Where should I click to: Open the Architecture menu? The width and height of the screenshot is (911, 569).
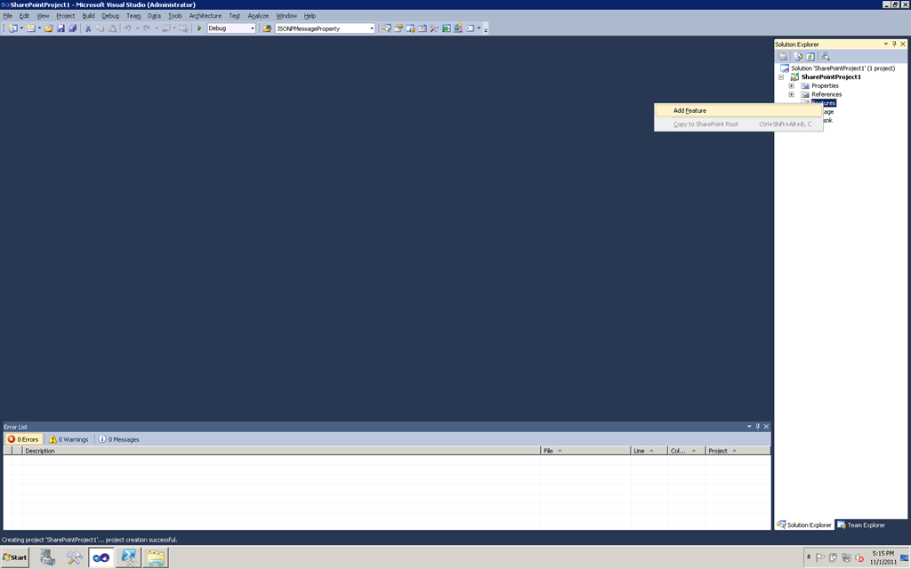206,16
